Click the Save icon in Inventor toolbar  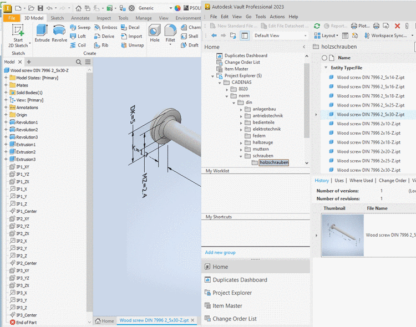[x=39, y=8]
